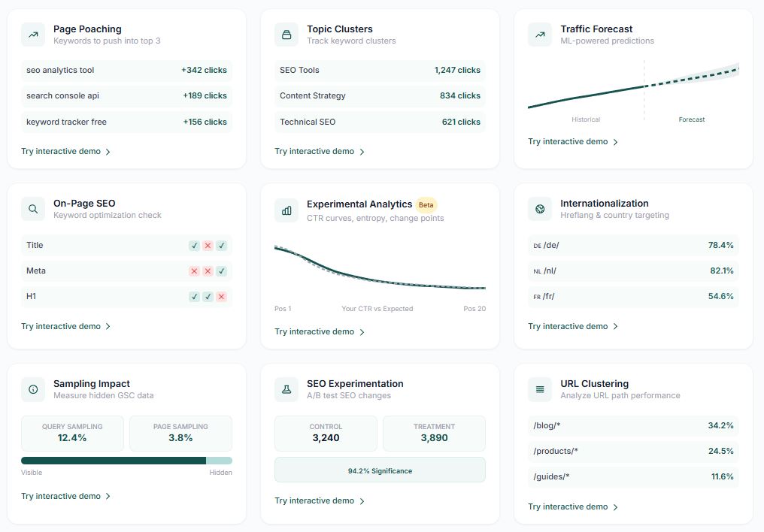Select the /blog/* URL path row
The height and width of the screenshot is (532, 764).
[633, 425]
